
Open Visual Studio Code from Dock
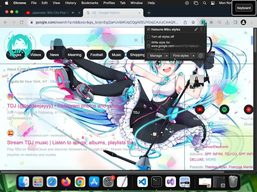click(142, 182)
